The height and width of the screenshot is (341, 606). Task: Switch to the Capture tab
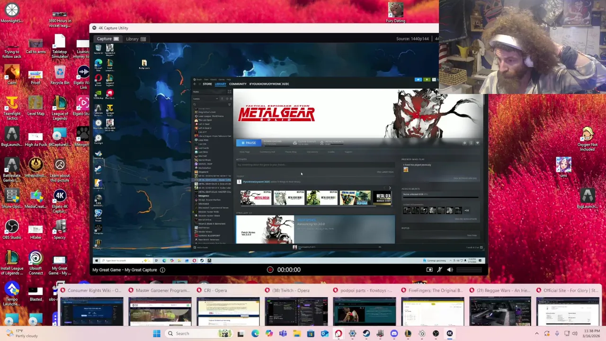point(108,39)
